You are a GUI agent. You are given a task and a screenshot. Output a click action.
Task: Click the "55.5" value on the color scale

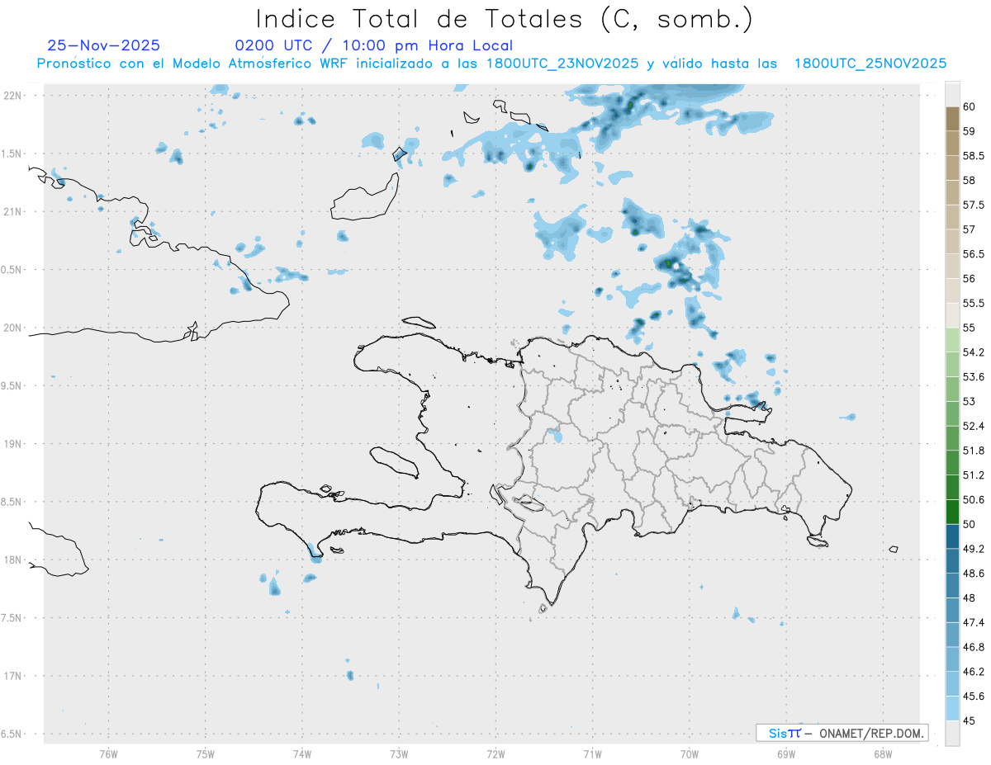pos(974,303)
